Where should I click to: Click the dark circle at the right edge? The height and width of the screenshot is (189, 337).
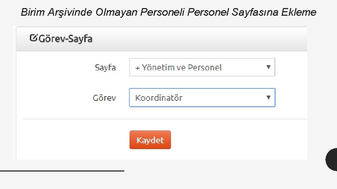(x=332, y=160)
